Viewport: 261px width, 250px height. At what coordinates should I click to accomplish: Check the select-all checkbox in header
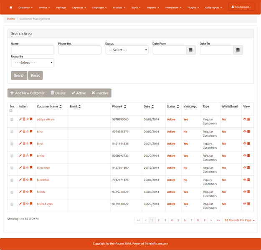(x=11, y=111)
